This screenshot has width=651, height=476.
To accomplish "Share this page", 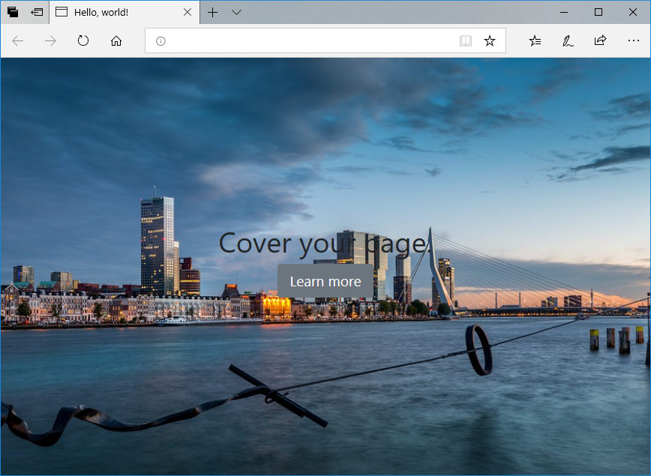I will click(x=599, y=40).
